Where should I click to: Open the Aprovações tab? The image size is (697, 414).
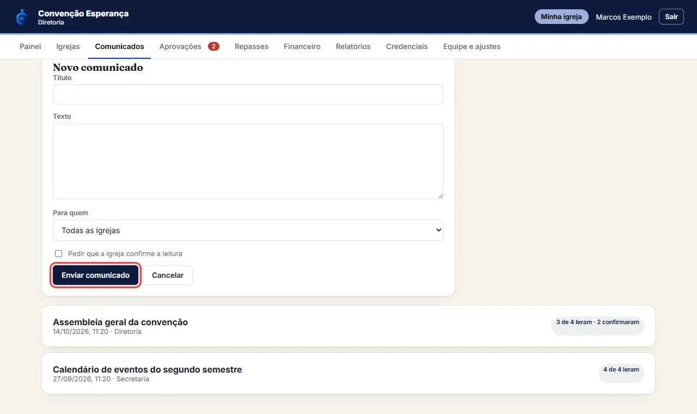coord(189,47)
